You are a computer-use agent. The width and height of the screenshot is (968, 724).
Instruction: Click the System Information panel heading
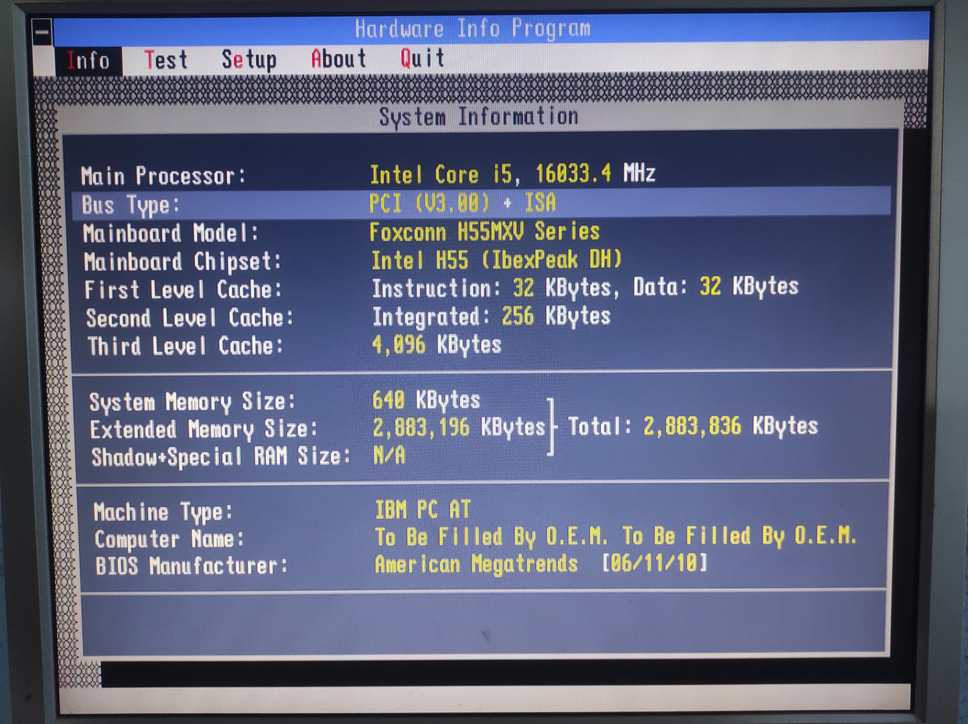tap(478, 117)
